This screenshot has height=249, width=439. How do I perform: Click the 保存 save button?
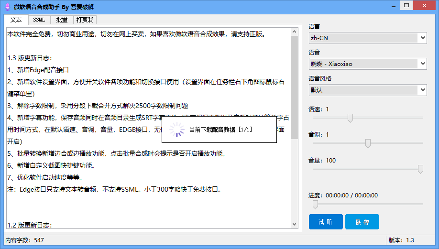point(362,222)
